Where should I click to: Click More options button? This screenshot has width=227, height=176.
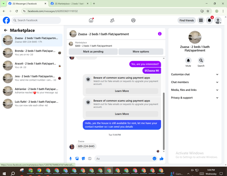pyautogui.click(x=141, y=52)
